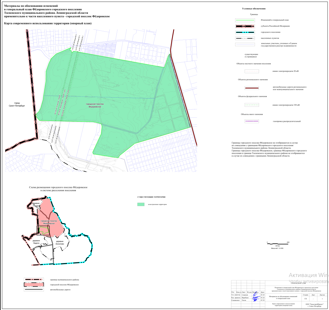This screenshot has width=329, height=310.
Task: Click the 'город Санкт-Петербург' map label
Action: [17, 104]
